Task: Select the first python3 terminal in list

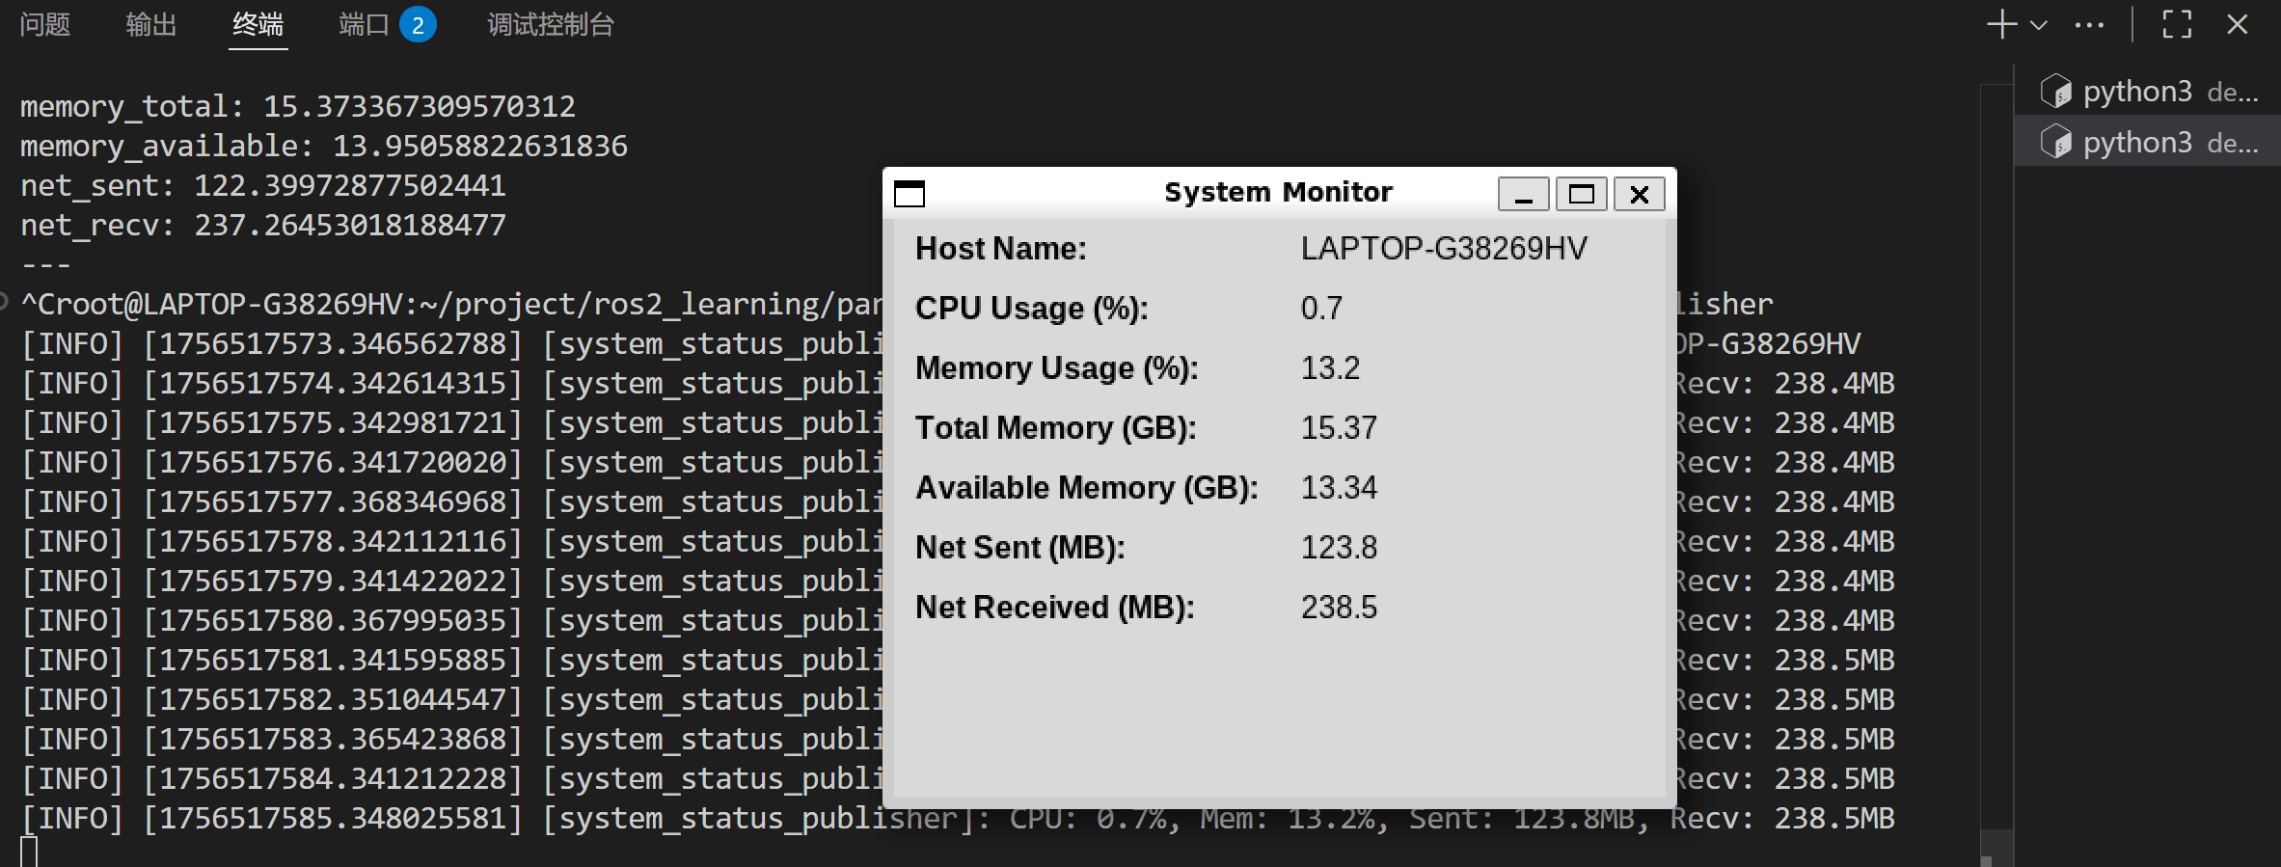Action: click(2149, 92)
